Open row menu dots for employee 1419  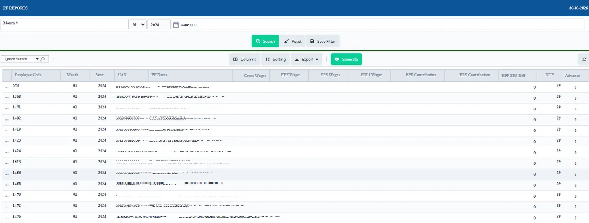6,131
